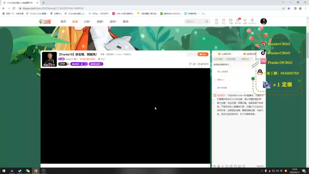The image size is (309, 174).
Task: Go back using browser back arrow
Action: (3, 8)
